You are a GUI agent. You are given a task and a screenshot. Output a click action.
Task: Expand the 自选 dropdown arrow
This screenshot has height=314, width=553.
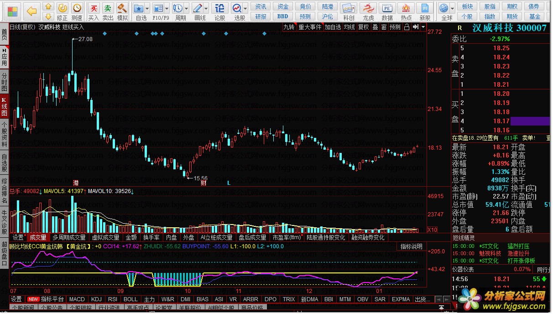pyautogui.click(x=148, y=8)
